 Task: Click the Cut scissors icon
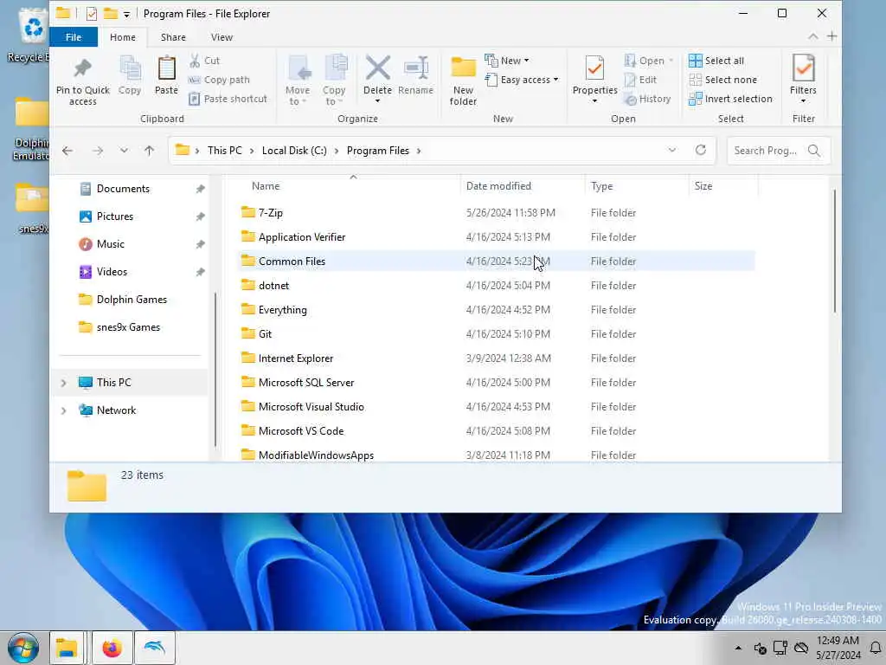click(195, 61)
